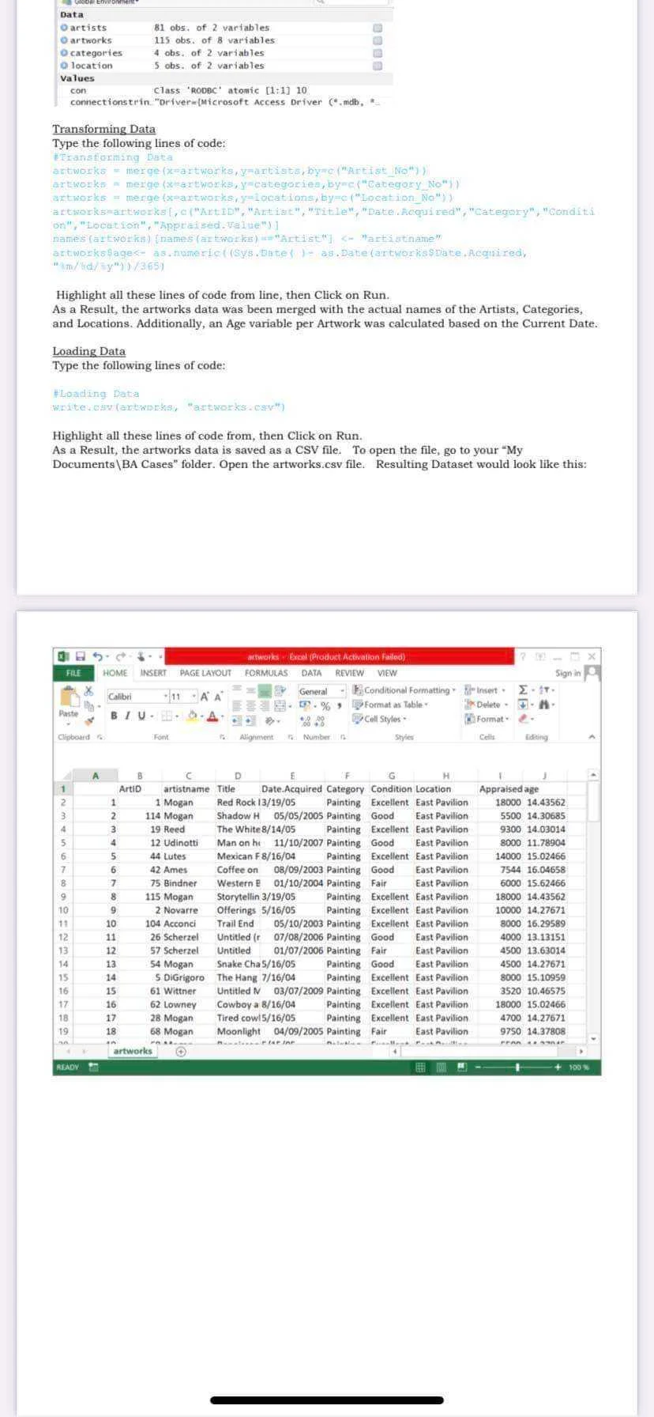Switch to the FORMULAS ribbon tab

point(266,673)
